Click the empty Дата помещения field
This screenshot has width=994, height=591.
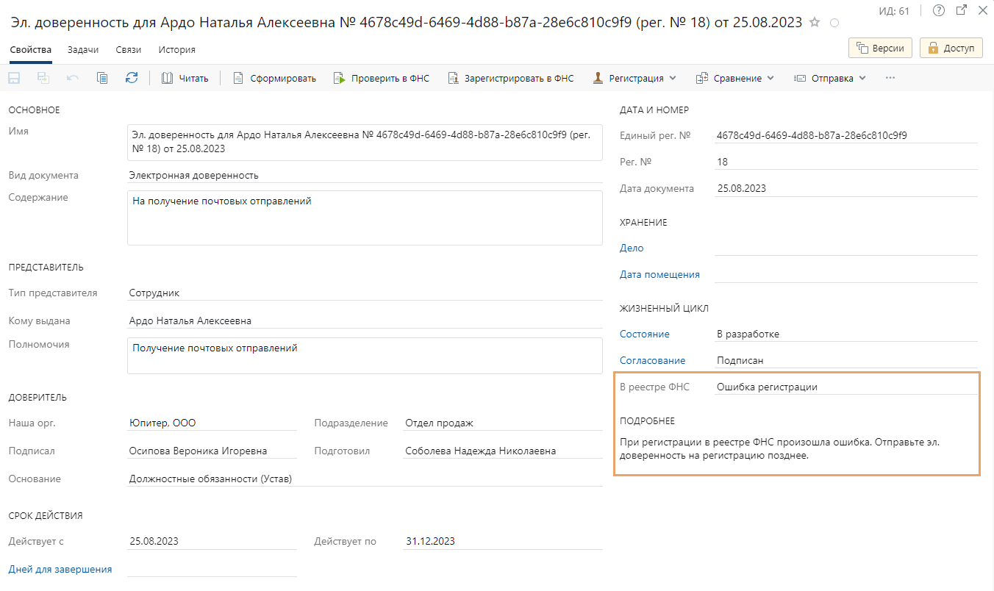[846, 274]
